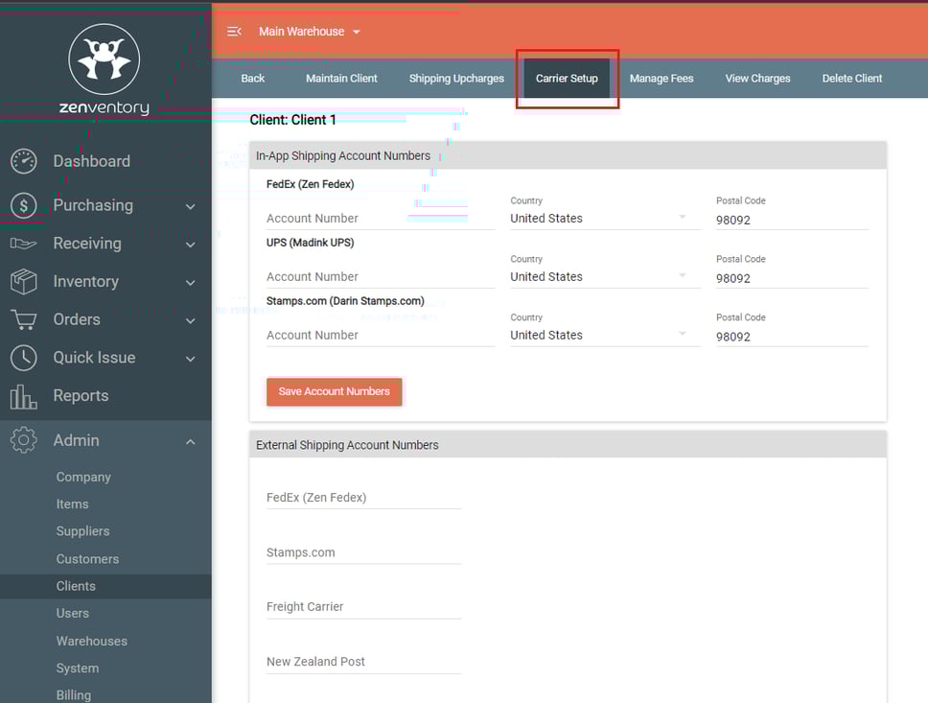This screenshot has width=928, height=703.
Task: Click the Dashboard gauge icon
Action: (24, 161)
